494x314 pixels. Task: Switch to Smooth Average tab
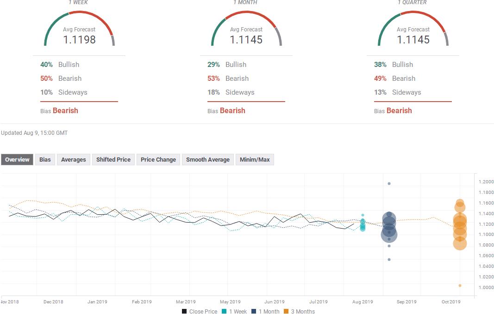point(207,160)
